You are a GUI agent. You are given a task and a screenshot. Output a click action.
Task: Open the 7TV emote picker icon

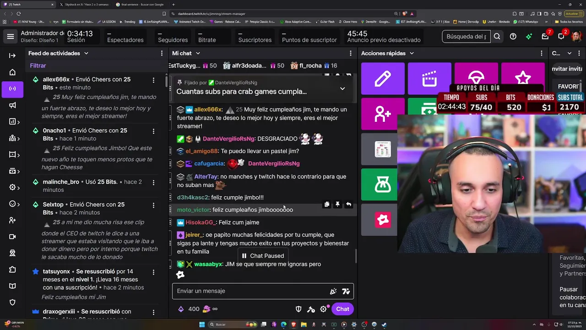(x=346, y=291)
